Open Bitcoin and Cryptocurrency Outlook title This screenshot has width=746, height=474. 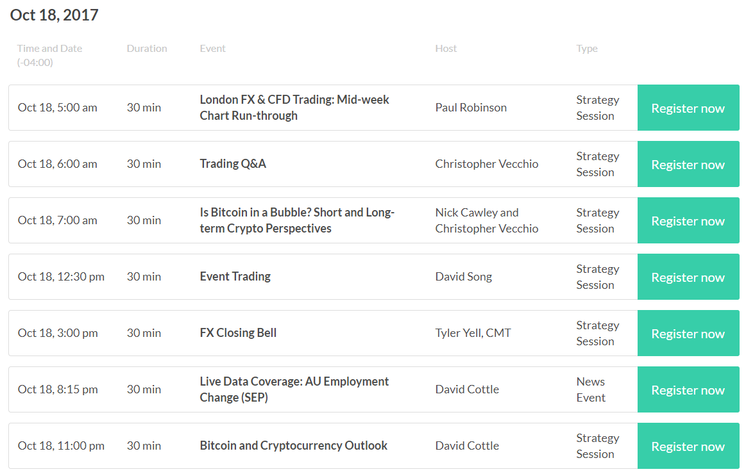point(294,446)
